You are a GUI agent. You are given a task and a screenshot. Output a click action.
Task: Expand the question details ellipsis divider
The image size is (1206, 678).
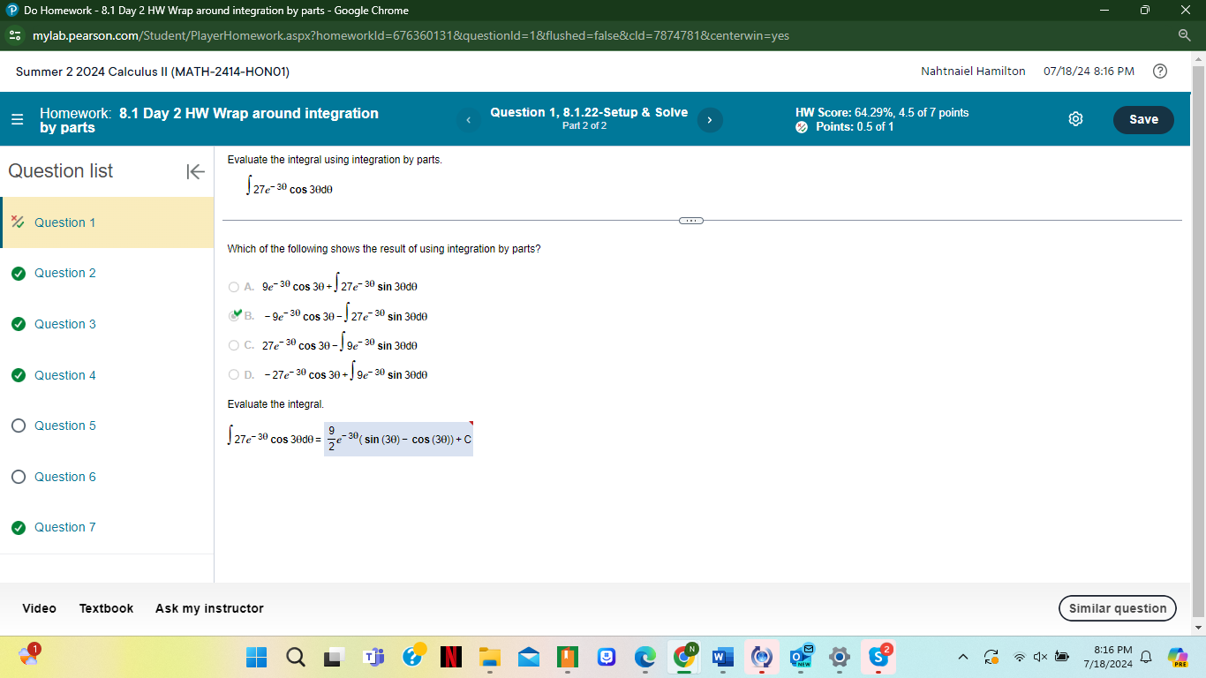[x=690, y=220]
